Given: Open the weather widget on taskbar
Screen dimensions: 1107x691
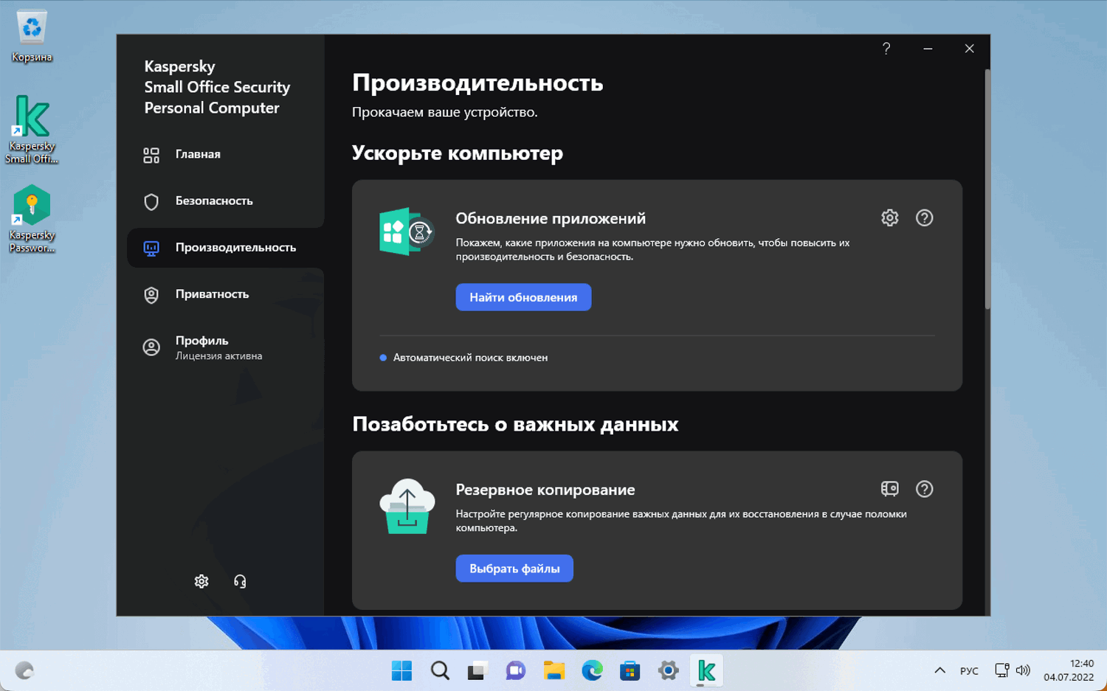Looking at the screenshot, I should (x=24, y=670).
